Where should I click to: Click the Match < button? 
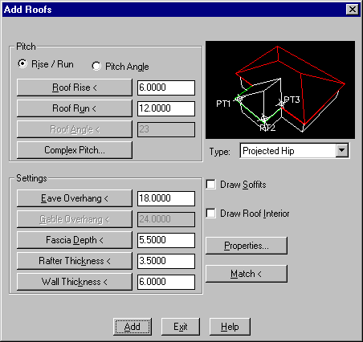coord(247,274)
